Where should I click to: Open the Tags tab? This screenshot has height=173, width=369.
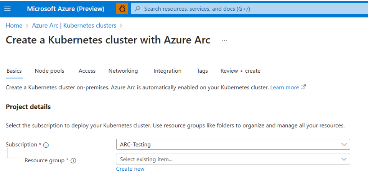tap(202, 71)
